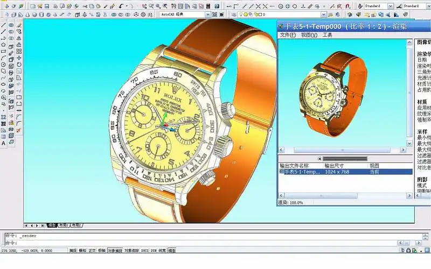The width and height of the screenshot is (431, 269).
Task: Click render preview vertical scrollbar down arrow
Action: tap(409, 144)
